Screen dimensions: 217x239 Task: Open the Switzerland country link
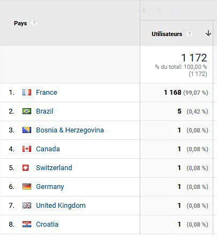pyautogui.click(x=54, y=168)
